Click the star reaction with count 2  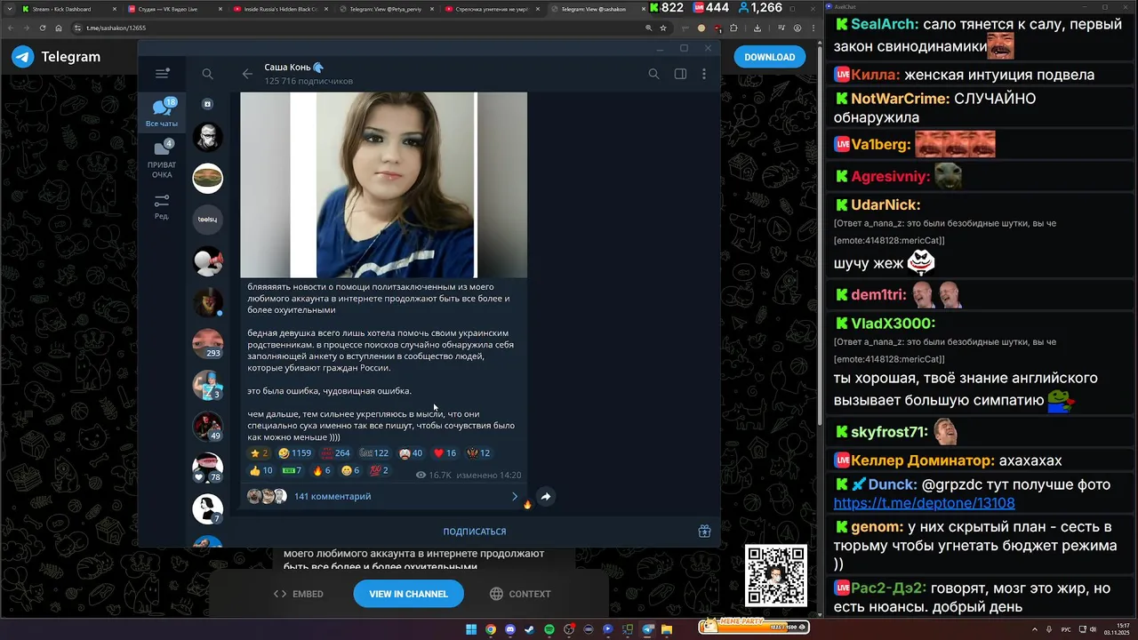(x=260, y=453)
